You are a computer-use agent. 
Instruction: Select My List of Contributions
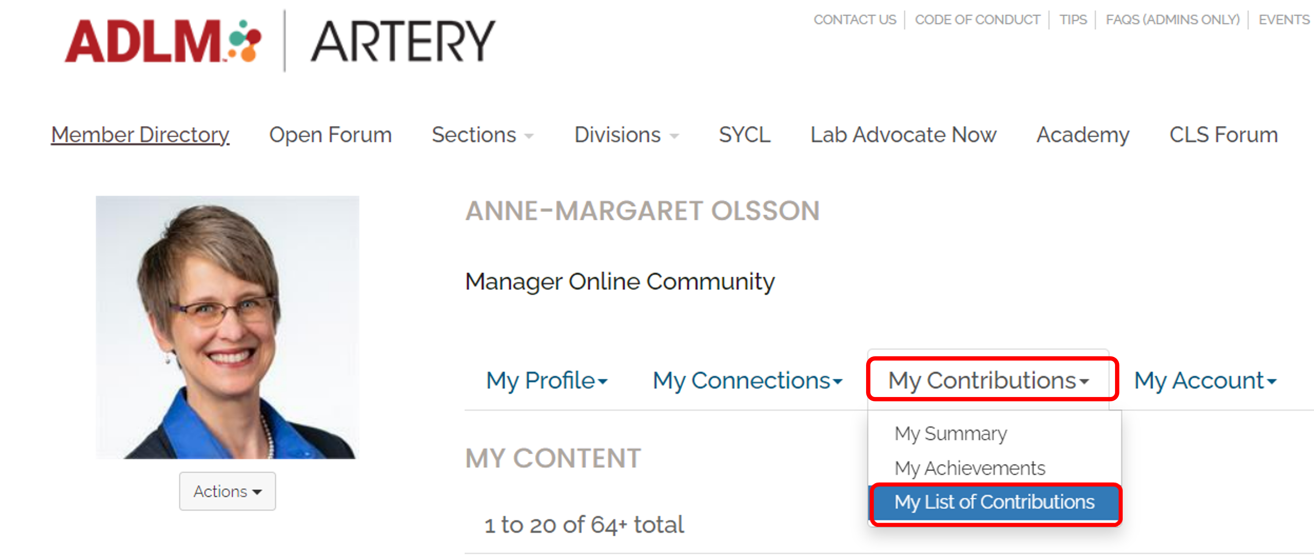[995, 502]
